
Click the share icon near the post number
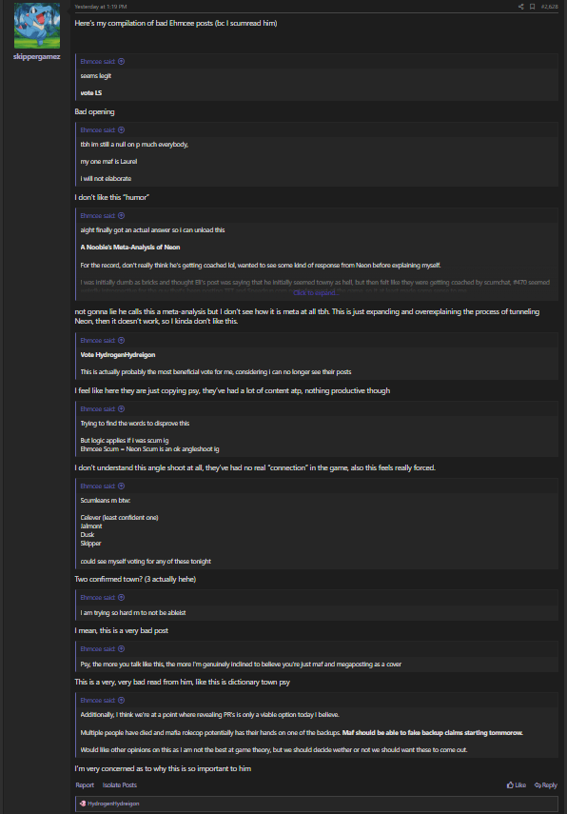520,7
